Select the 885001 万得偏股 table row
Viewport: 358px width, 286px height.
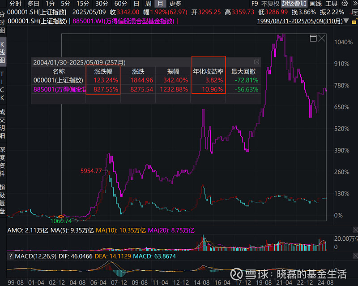pos(146,89)
